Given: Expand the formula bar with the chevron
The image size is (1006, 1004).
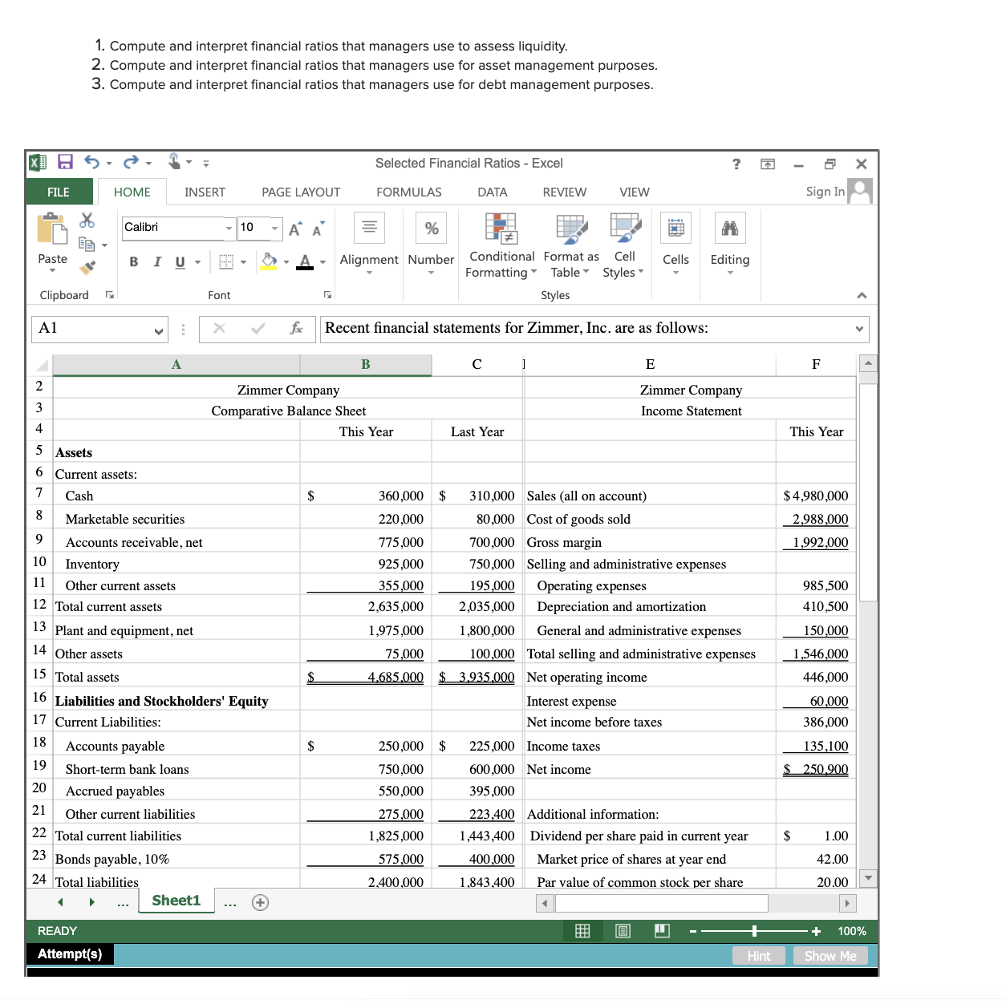Looking at the screenshot, I should pos(859,329).
